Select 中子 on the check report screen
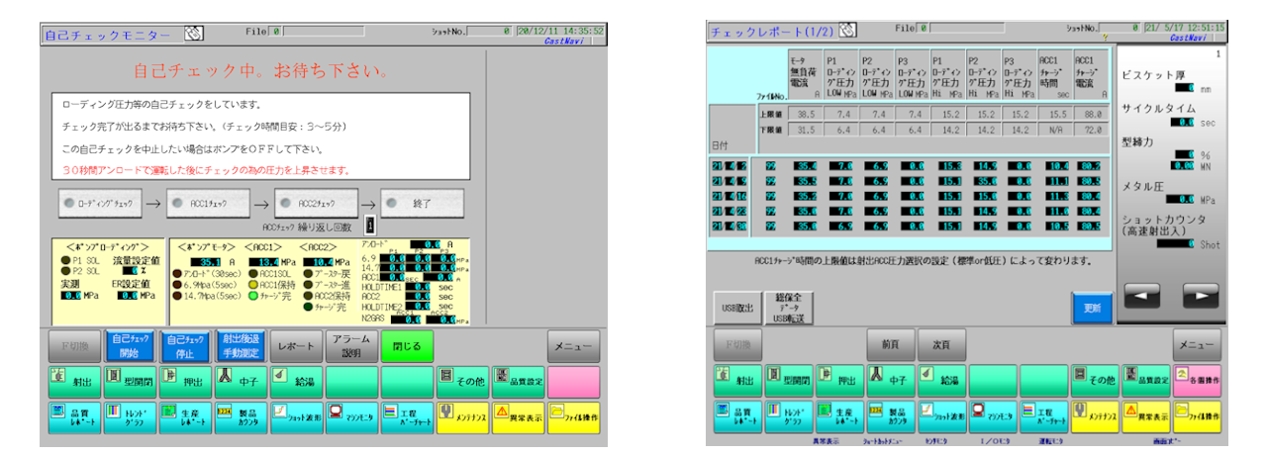Image resolution: width=1267 pixels, height=455 pixels. coord(890,379)
